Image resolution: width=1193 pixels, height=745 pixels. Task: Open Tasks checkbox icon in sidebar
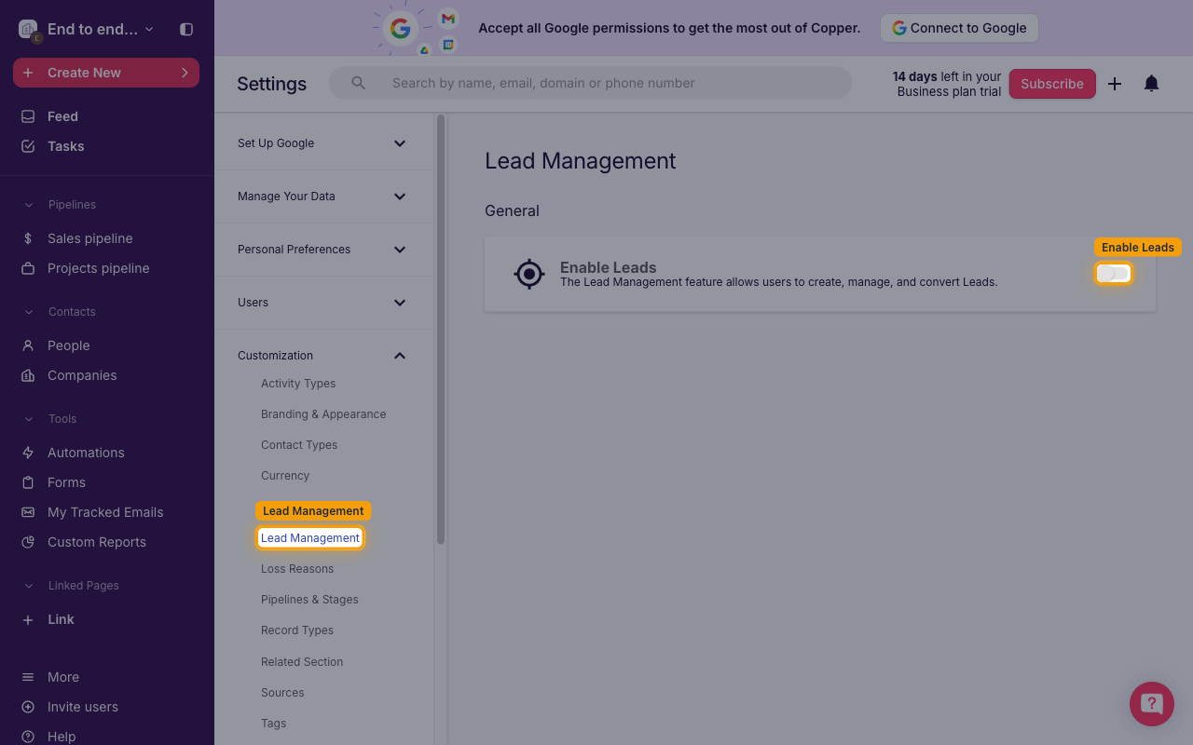click(28, 146)
